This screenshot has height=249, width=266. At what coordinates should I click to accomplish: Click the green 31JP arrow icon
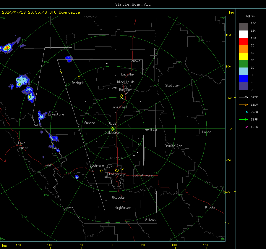pyautogui.click(x=244, y=120)
